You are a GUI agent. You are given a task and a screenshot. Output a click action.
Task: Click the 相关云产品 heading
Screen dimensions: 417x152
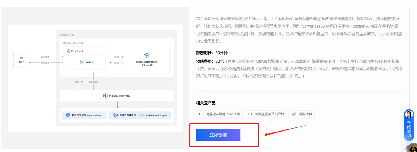pos(206,103)
